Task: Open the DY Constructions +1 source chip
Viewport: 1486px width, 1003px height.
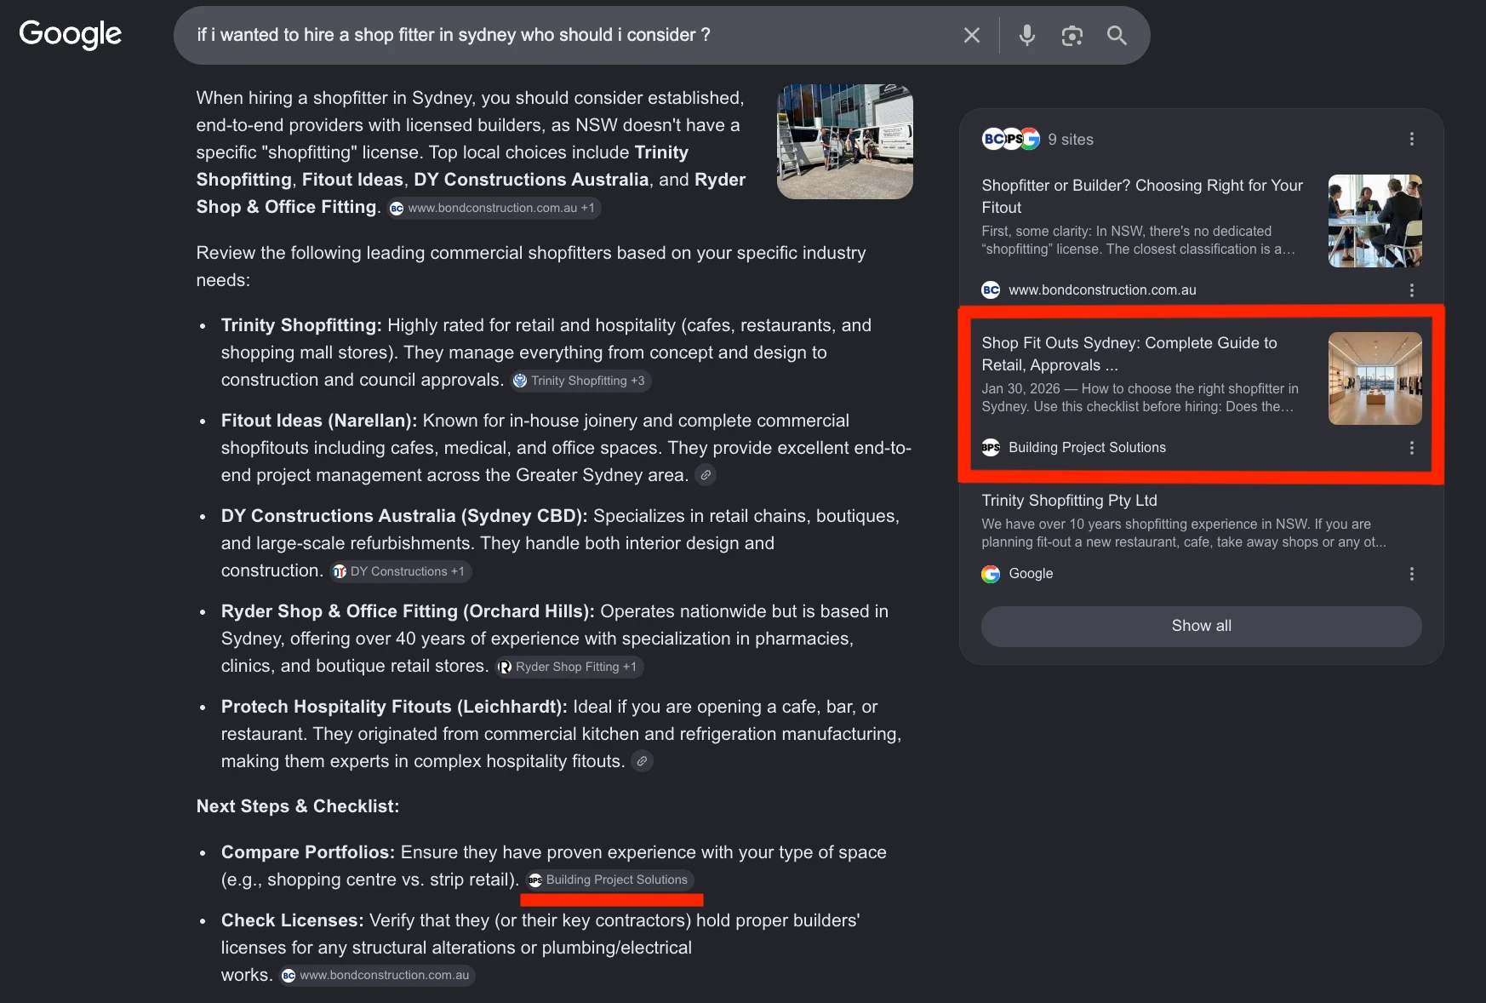Action: click(401, 571)
